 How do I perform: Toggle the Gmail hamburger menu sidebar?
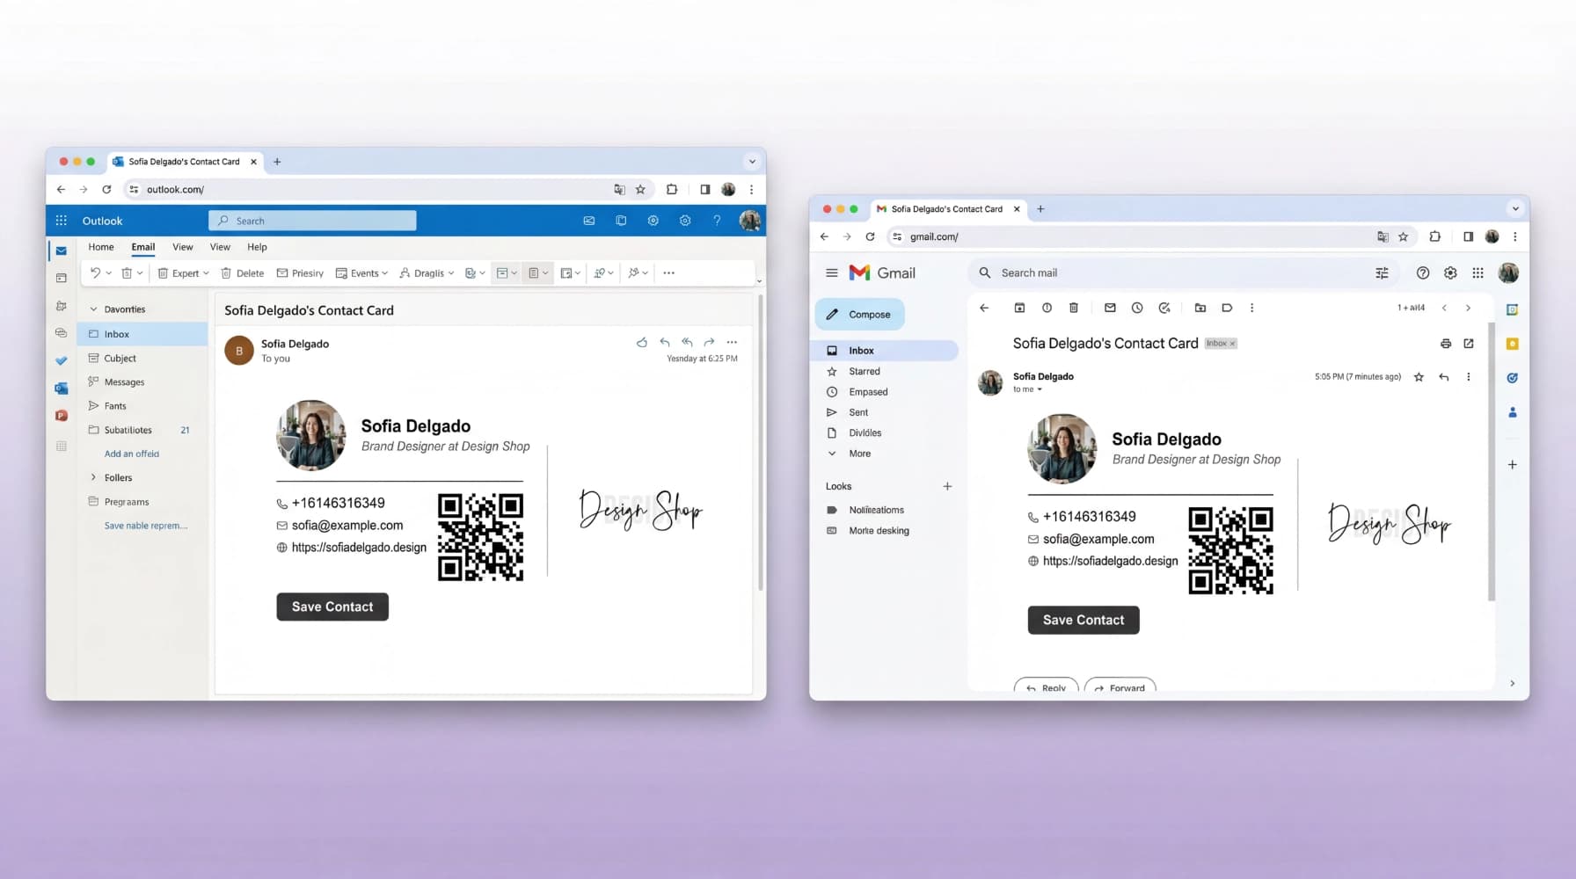pyautogui.click(x=831, y=272)
